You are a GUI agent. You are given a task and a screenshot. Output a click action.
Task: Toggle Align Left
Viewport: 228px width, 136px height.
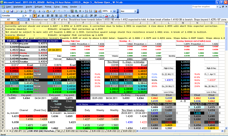[48, 16]
